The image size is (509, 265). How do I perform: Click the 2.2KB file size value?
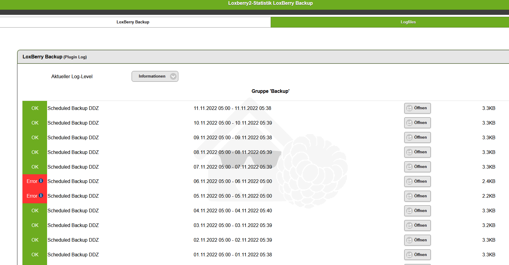489,196
